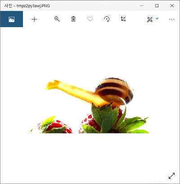
Task: Minimize the Photos window
Action: 141,6
